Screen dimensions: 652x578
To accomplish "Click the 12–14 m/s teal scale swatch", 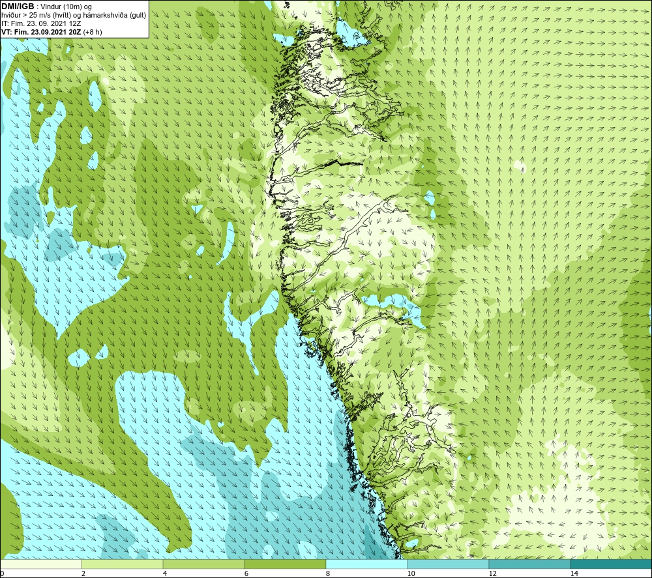I will [529, 564].
